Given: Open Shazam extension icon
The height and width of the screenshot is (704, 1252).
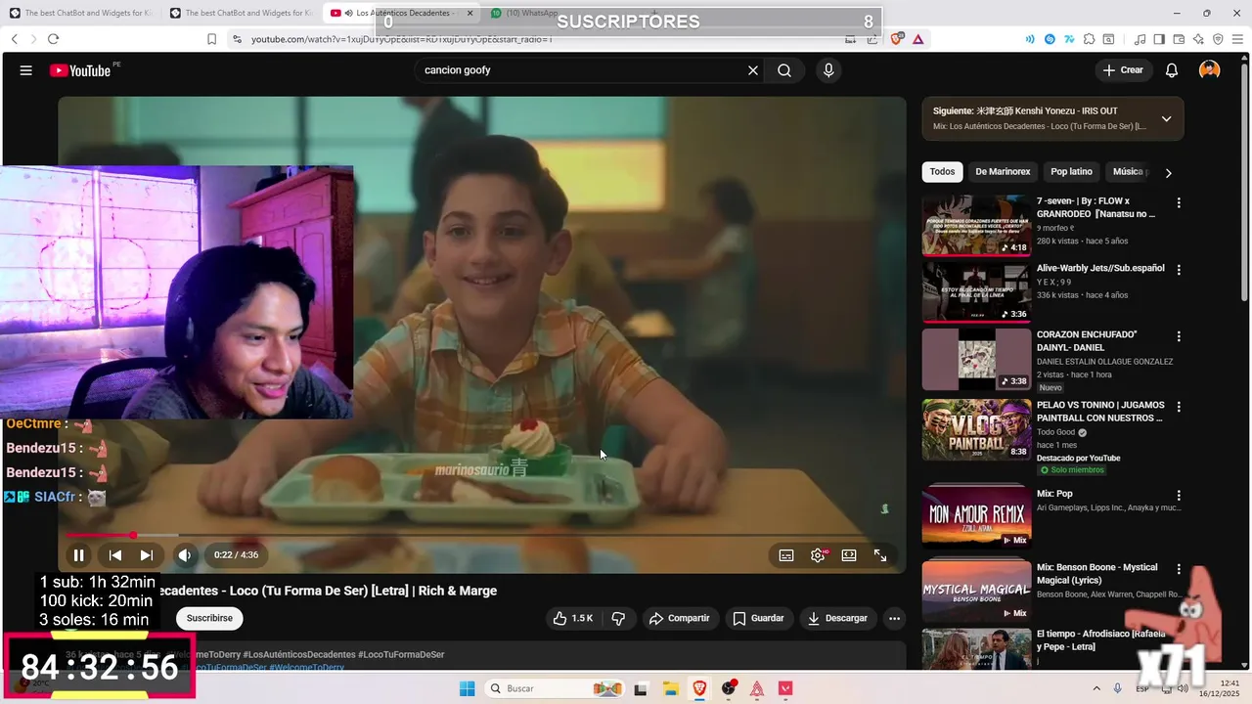Looking at the screenshot, I should pyautogui.click(x=1050, y=39).
